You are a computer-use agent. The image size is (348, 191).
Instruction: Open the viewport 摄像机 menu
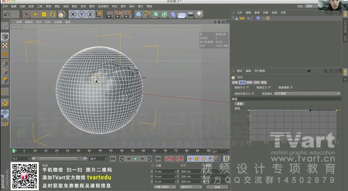coord(29,22)
